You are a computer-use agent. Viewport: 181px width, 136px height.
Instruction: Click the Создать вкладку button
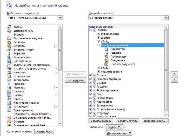101,121
